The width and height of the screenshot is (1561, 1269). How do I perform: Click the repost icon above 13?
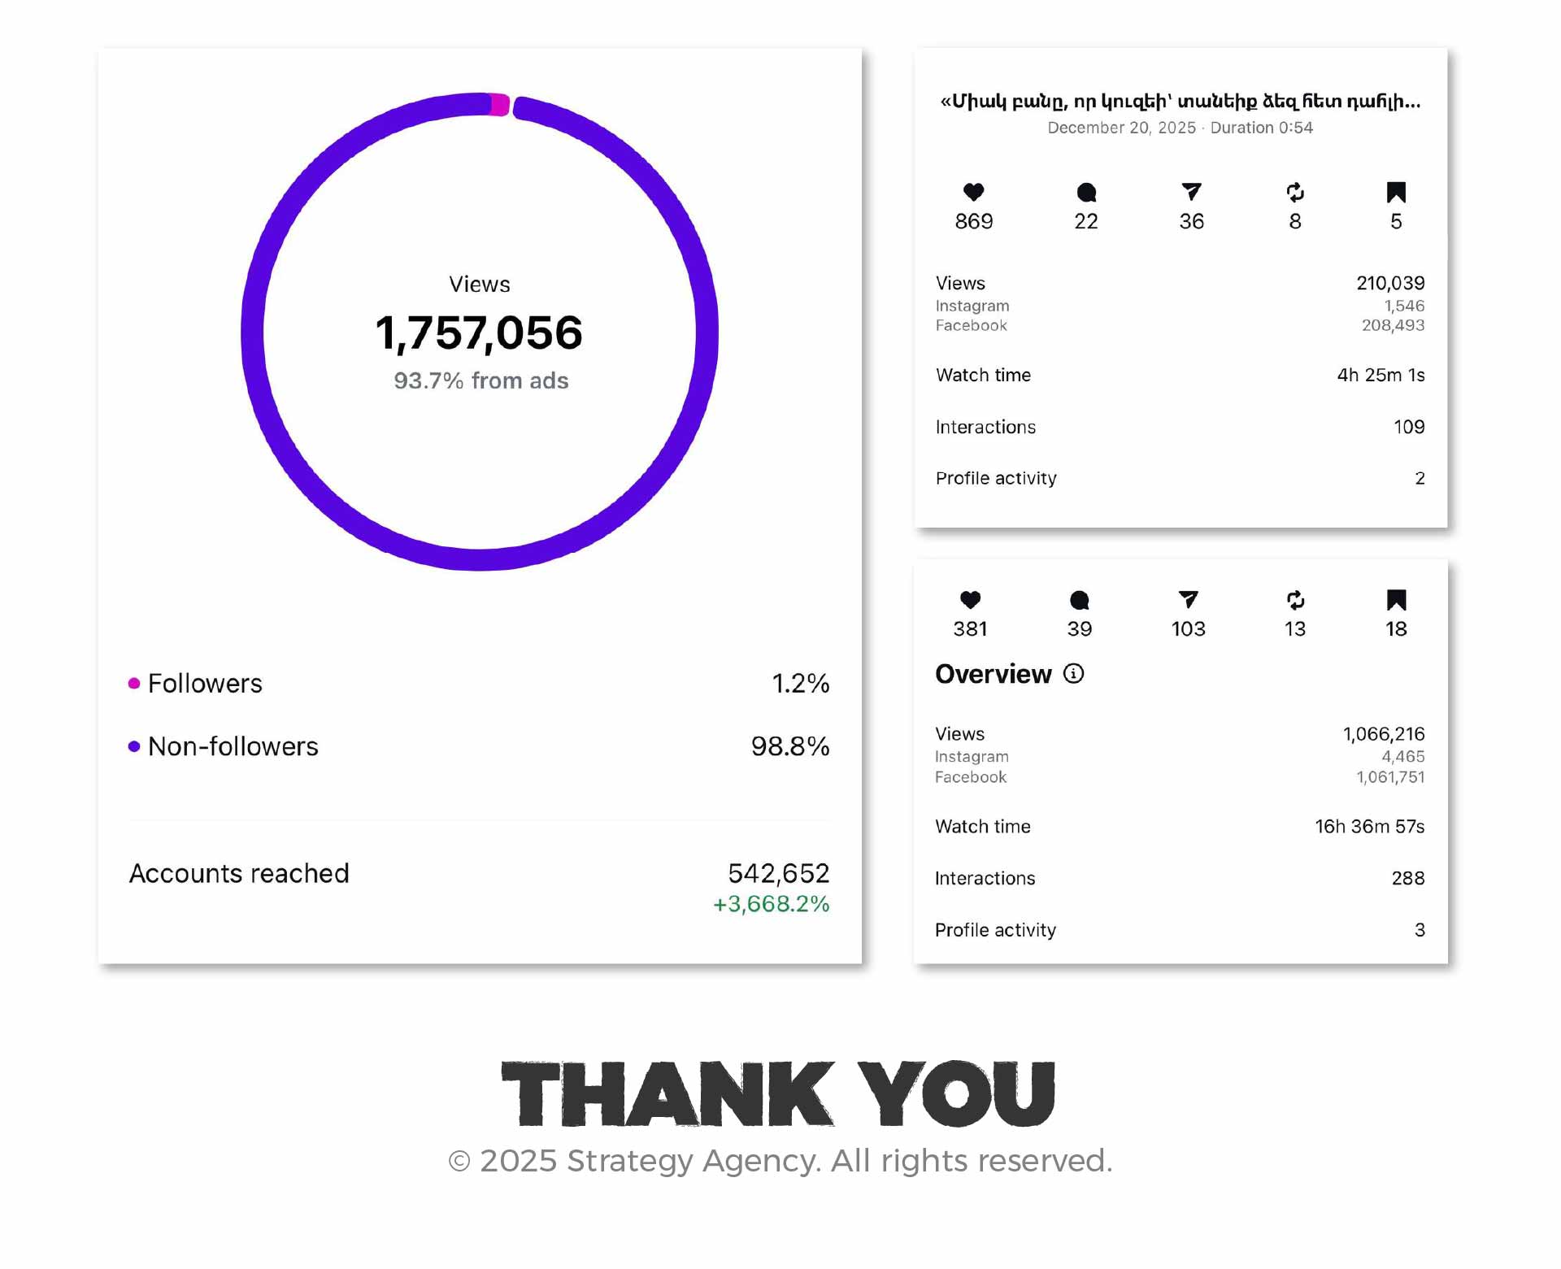[x=1295, y=601]
